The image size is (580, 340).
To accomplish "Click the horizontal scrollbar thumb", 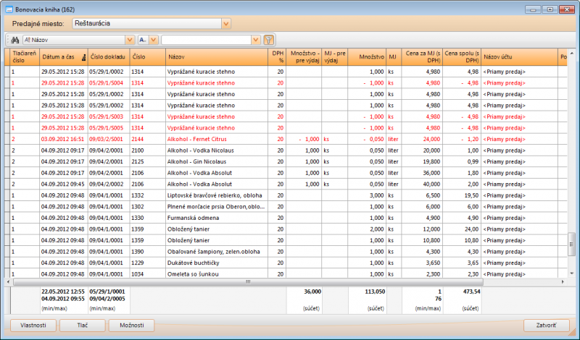I will tap(246, 282).
